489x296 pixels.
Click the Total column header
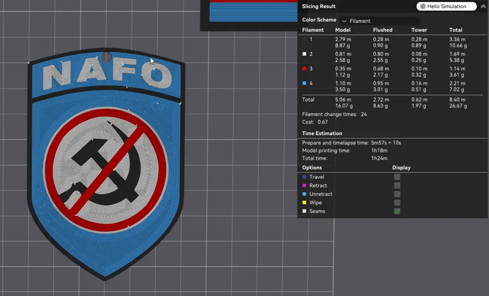coord(456,30)
